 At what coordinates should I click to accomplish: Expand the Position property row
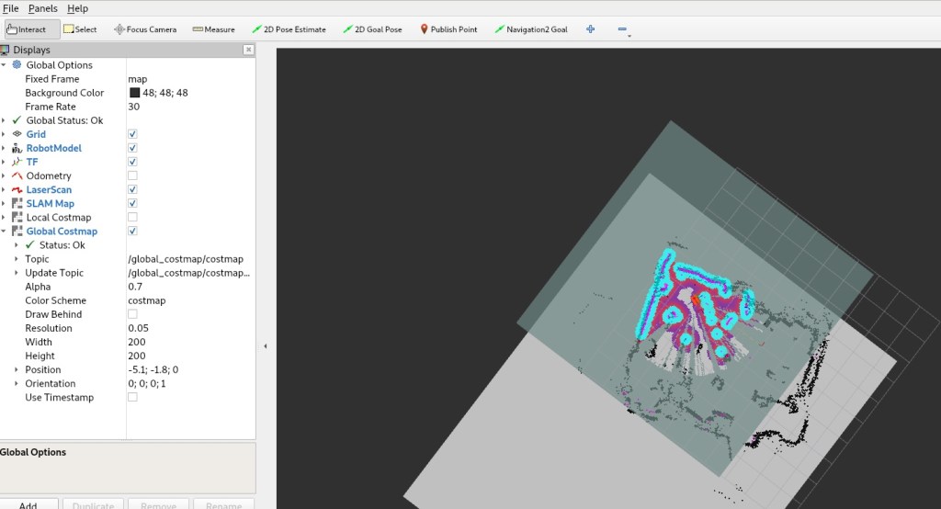16,369
